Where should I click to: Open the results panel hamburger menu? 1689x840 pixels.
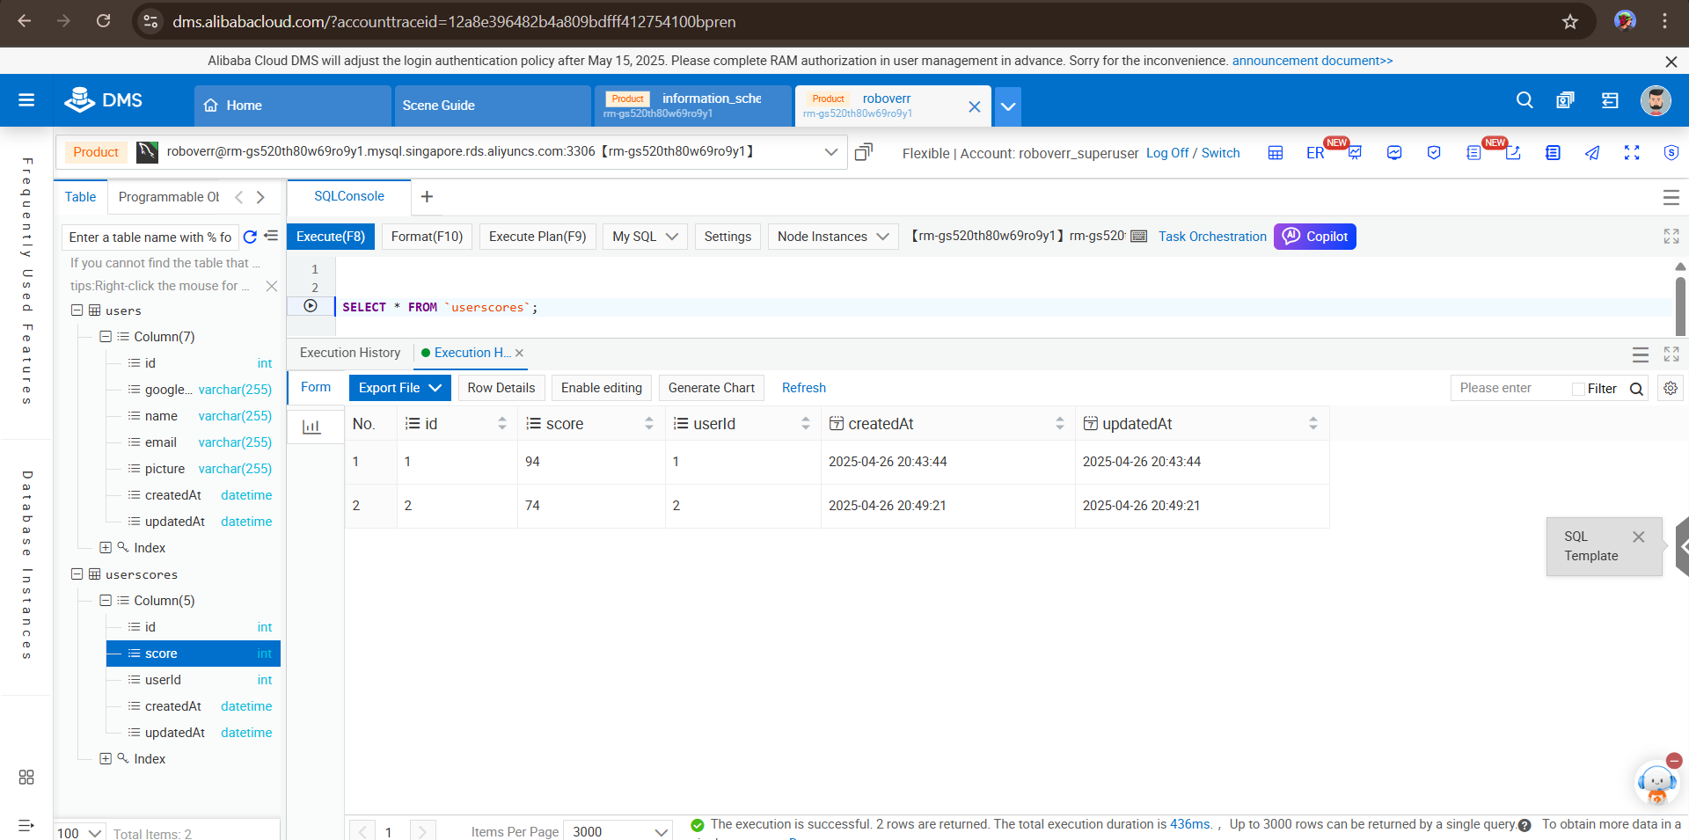1641,354
